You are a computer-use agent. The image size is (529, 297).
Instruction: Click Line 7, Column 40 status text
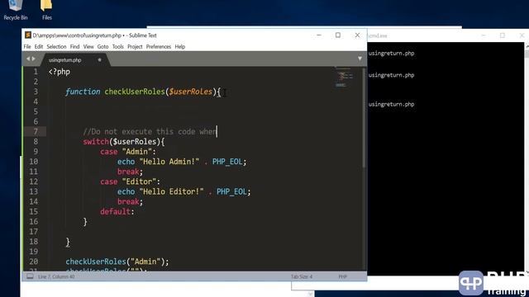pos(56,276)
